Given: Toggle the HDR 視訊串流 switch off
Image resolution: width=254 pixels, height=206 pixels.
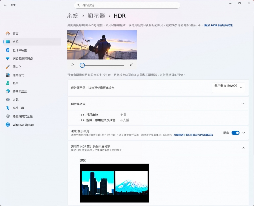Looking at the screenshot, I should (x=235, y=133).
